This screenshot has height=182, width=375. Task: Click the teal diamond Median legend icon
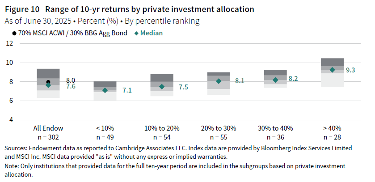point(137,33)
